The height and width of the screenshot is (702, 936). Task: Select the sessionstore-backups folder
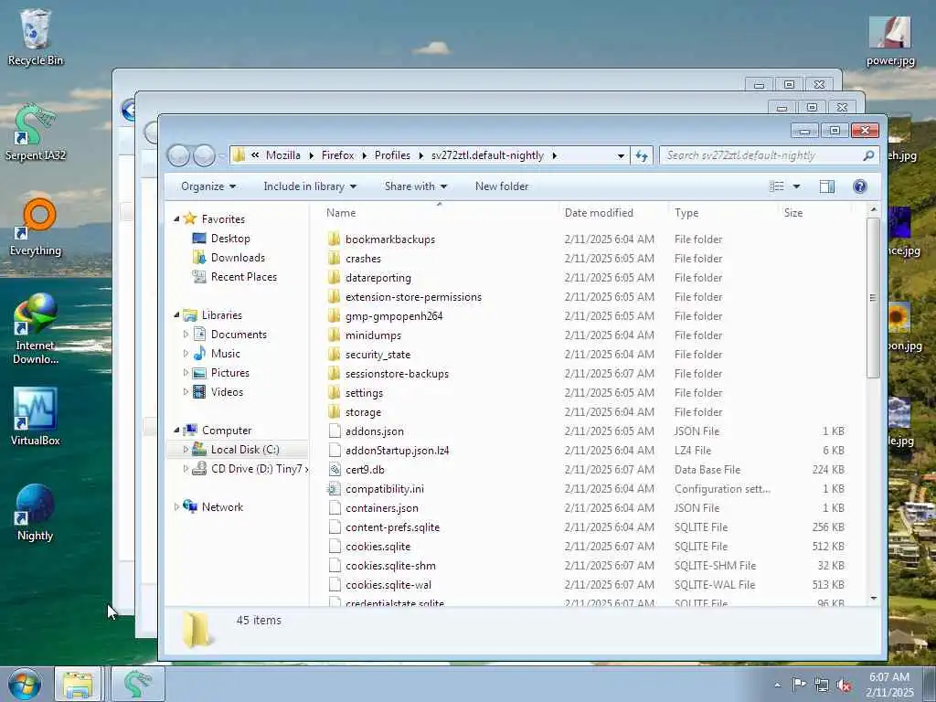(397, 374)
